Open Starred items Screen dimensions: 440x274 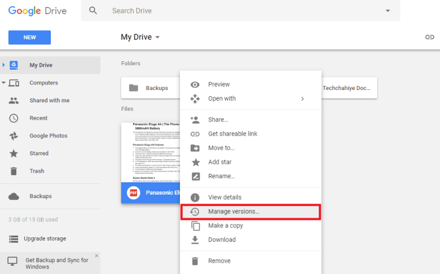click(39, 154)
